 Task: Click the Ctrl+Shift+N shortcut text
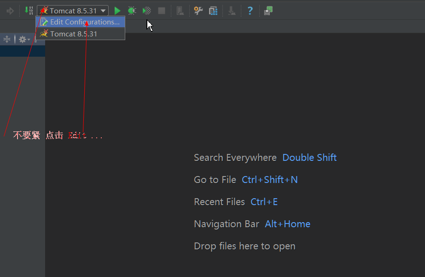click(x=269, y=180)
